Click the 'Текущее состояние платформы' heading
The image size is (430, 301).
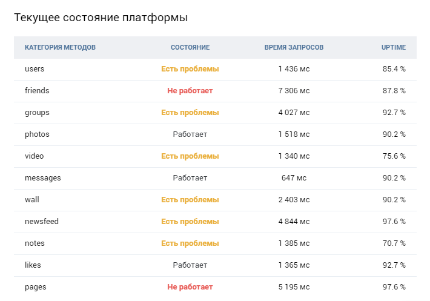(x=101, y=18)
